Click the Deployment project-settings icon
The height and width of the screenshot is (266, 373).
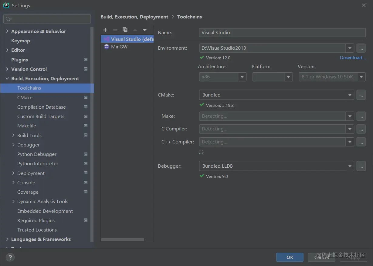(86, 173)
